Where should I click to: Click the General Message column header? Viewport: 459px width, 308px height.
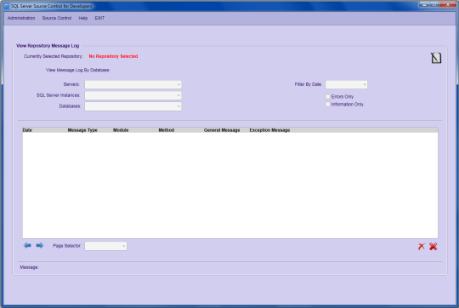pos(222,130)
